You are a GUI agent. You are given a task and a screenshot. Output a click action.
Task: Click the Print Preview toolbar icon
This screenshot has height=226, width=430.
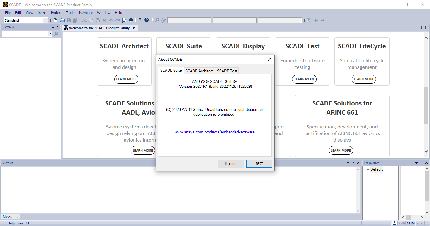pos(124,20)
